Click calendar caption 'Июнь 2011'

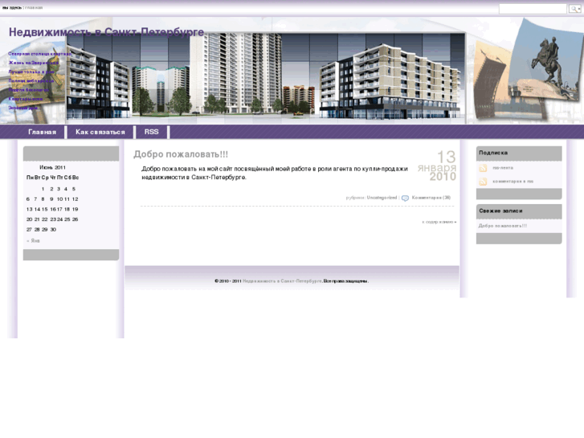52,167
